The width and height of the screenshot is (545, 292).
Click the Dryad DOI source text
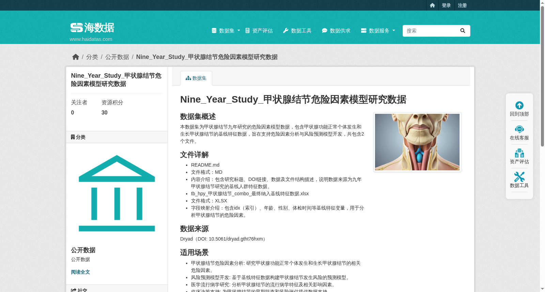(x=224, y=239)
